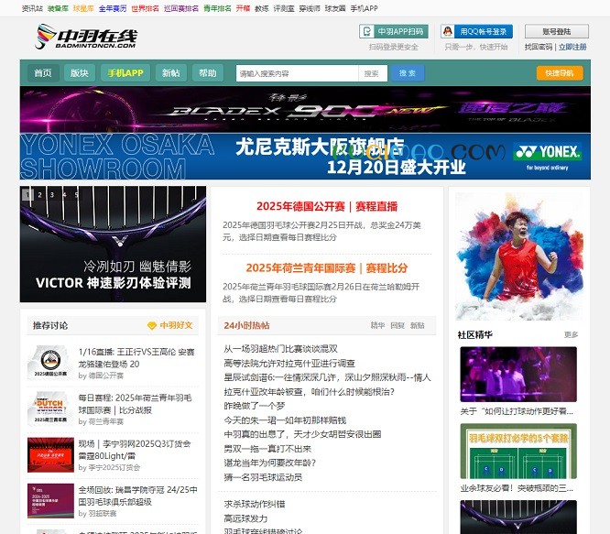Open post 男双一拖一真打不出来
Viewport: 610px width, 534px height.
(267, 449)
